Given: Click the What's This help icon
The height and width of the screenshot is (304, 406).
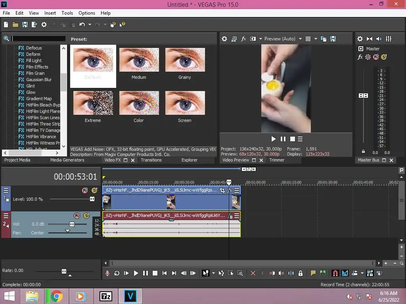Looking at the screenshot, I should [122, 25].
